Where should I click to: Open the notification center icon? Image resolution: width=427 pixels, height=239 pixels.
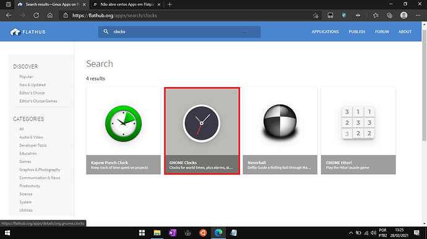[x=416, y=233]
